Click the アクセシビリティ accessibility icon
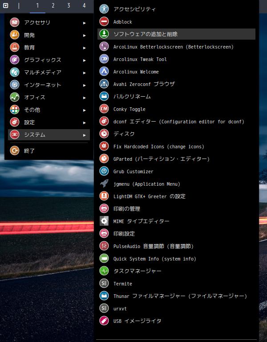 [104, 9]
